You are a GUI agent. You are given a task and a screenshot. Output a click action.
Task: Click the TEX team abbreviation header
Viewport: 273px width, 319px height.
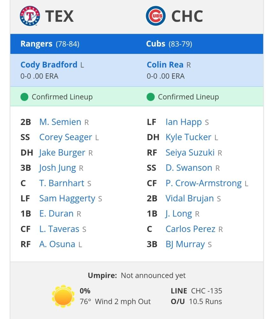pyautogui.click(x=59, y=16)
